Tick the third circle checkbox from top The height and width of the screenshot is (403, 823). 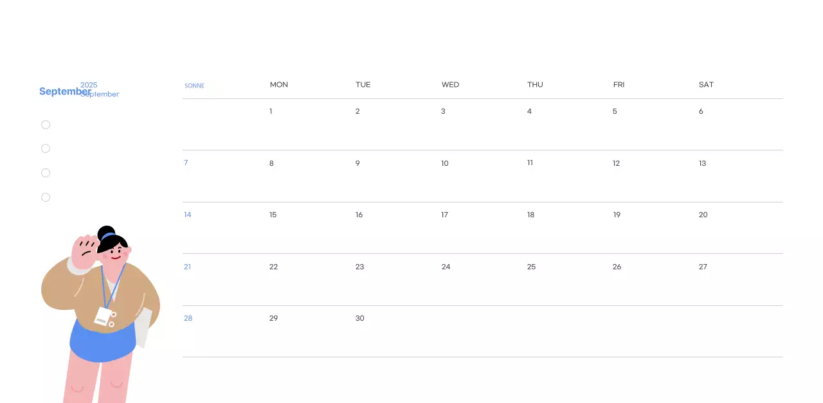[x=46, y=173]
